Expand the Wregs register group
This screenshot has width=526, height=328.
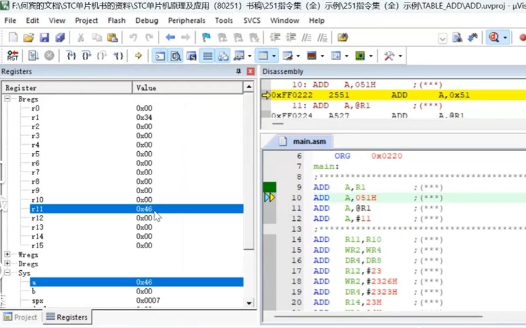(x=8, y=254)
